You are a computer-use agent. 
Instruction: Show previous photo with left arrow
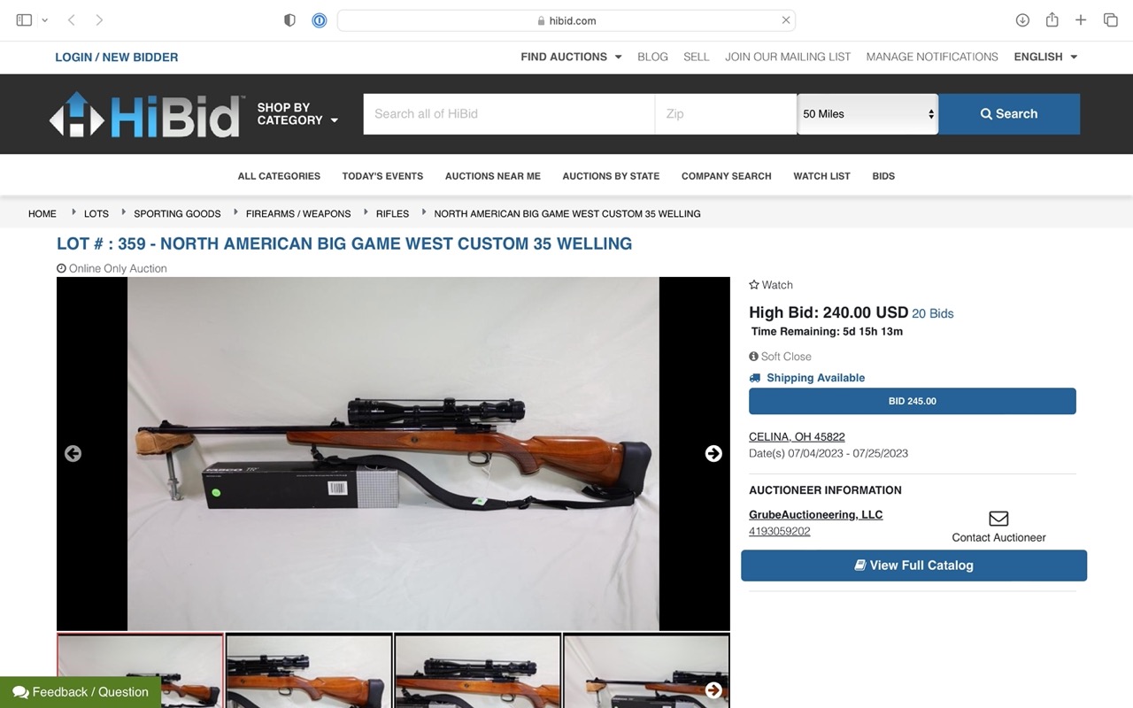click(73, 453)
